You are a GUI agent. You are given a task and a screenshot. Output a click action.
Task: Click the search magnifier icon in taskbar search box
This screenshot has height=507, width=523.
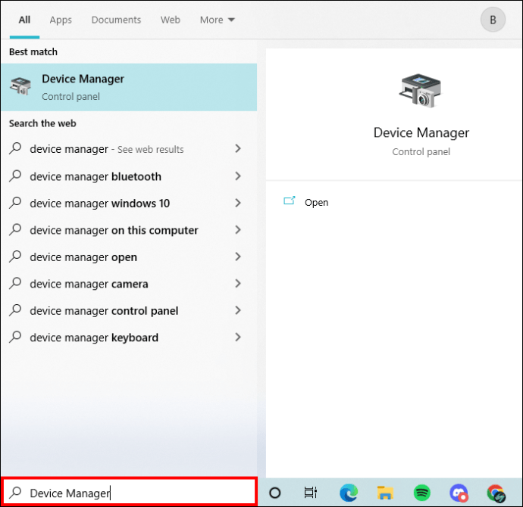15,493
